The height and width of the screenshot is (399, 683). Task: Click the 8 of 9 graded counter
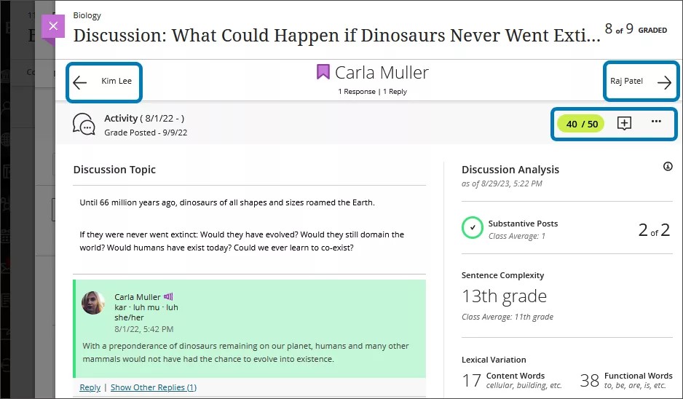(x=635, y=30)
